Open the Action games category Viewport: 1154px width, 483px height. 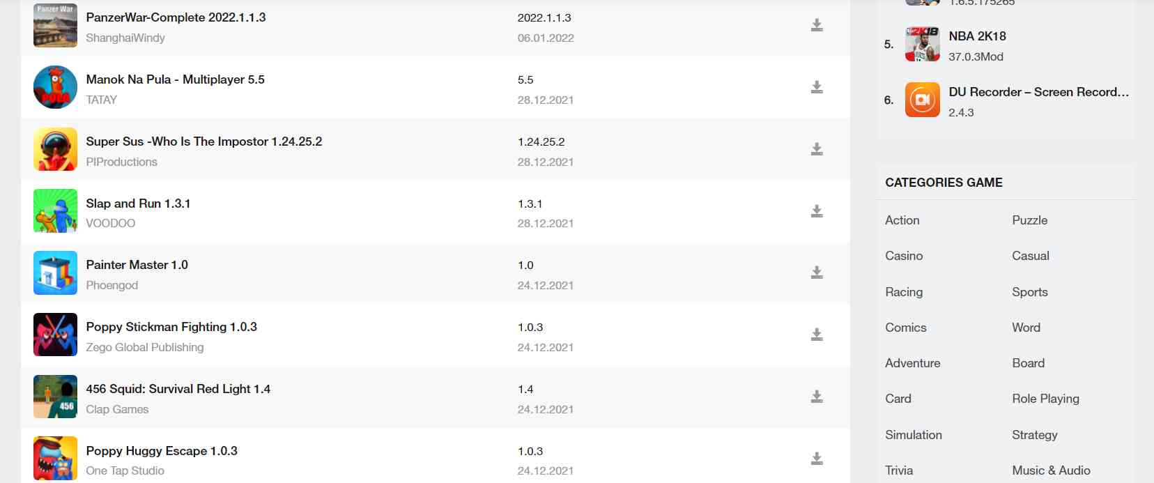(x=902, y=220)
